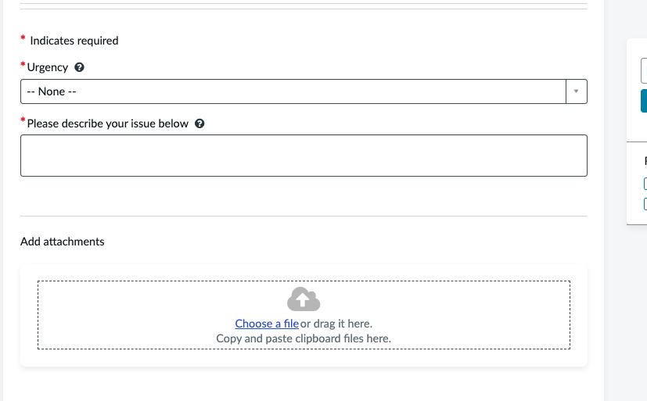Focus the issue description text area

[x=304, y=156]
